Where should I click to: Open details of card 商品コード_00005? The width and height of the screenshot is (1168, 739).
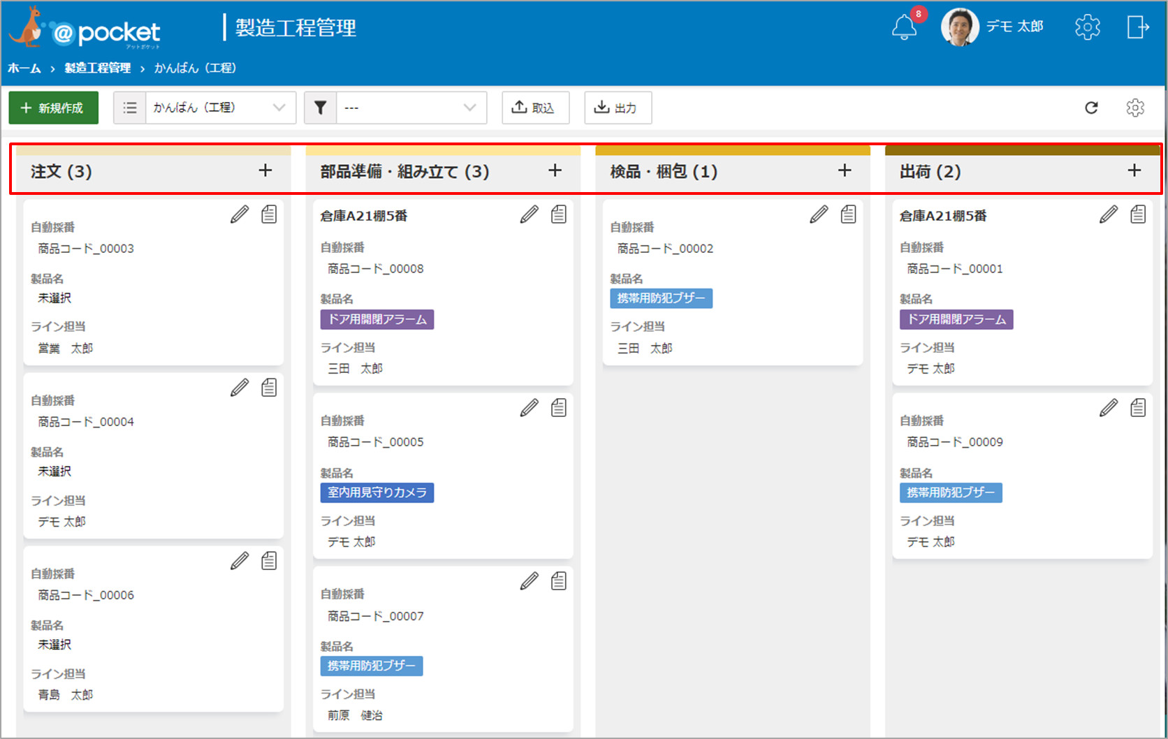click(x=559, y=408)
